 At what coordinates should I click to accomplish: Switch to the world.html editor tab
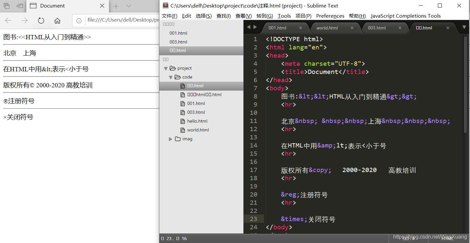[327, 28]
